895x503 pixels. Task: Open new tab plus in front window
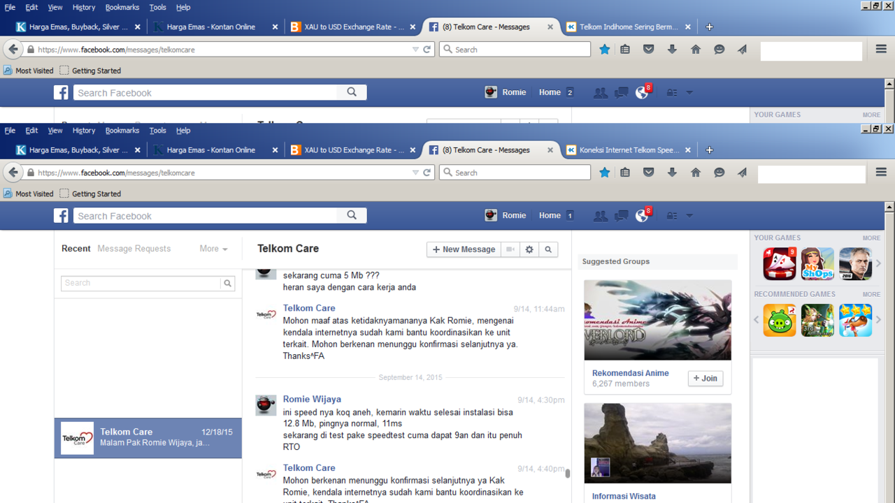[x=710, y=150]
